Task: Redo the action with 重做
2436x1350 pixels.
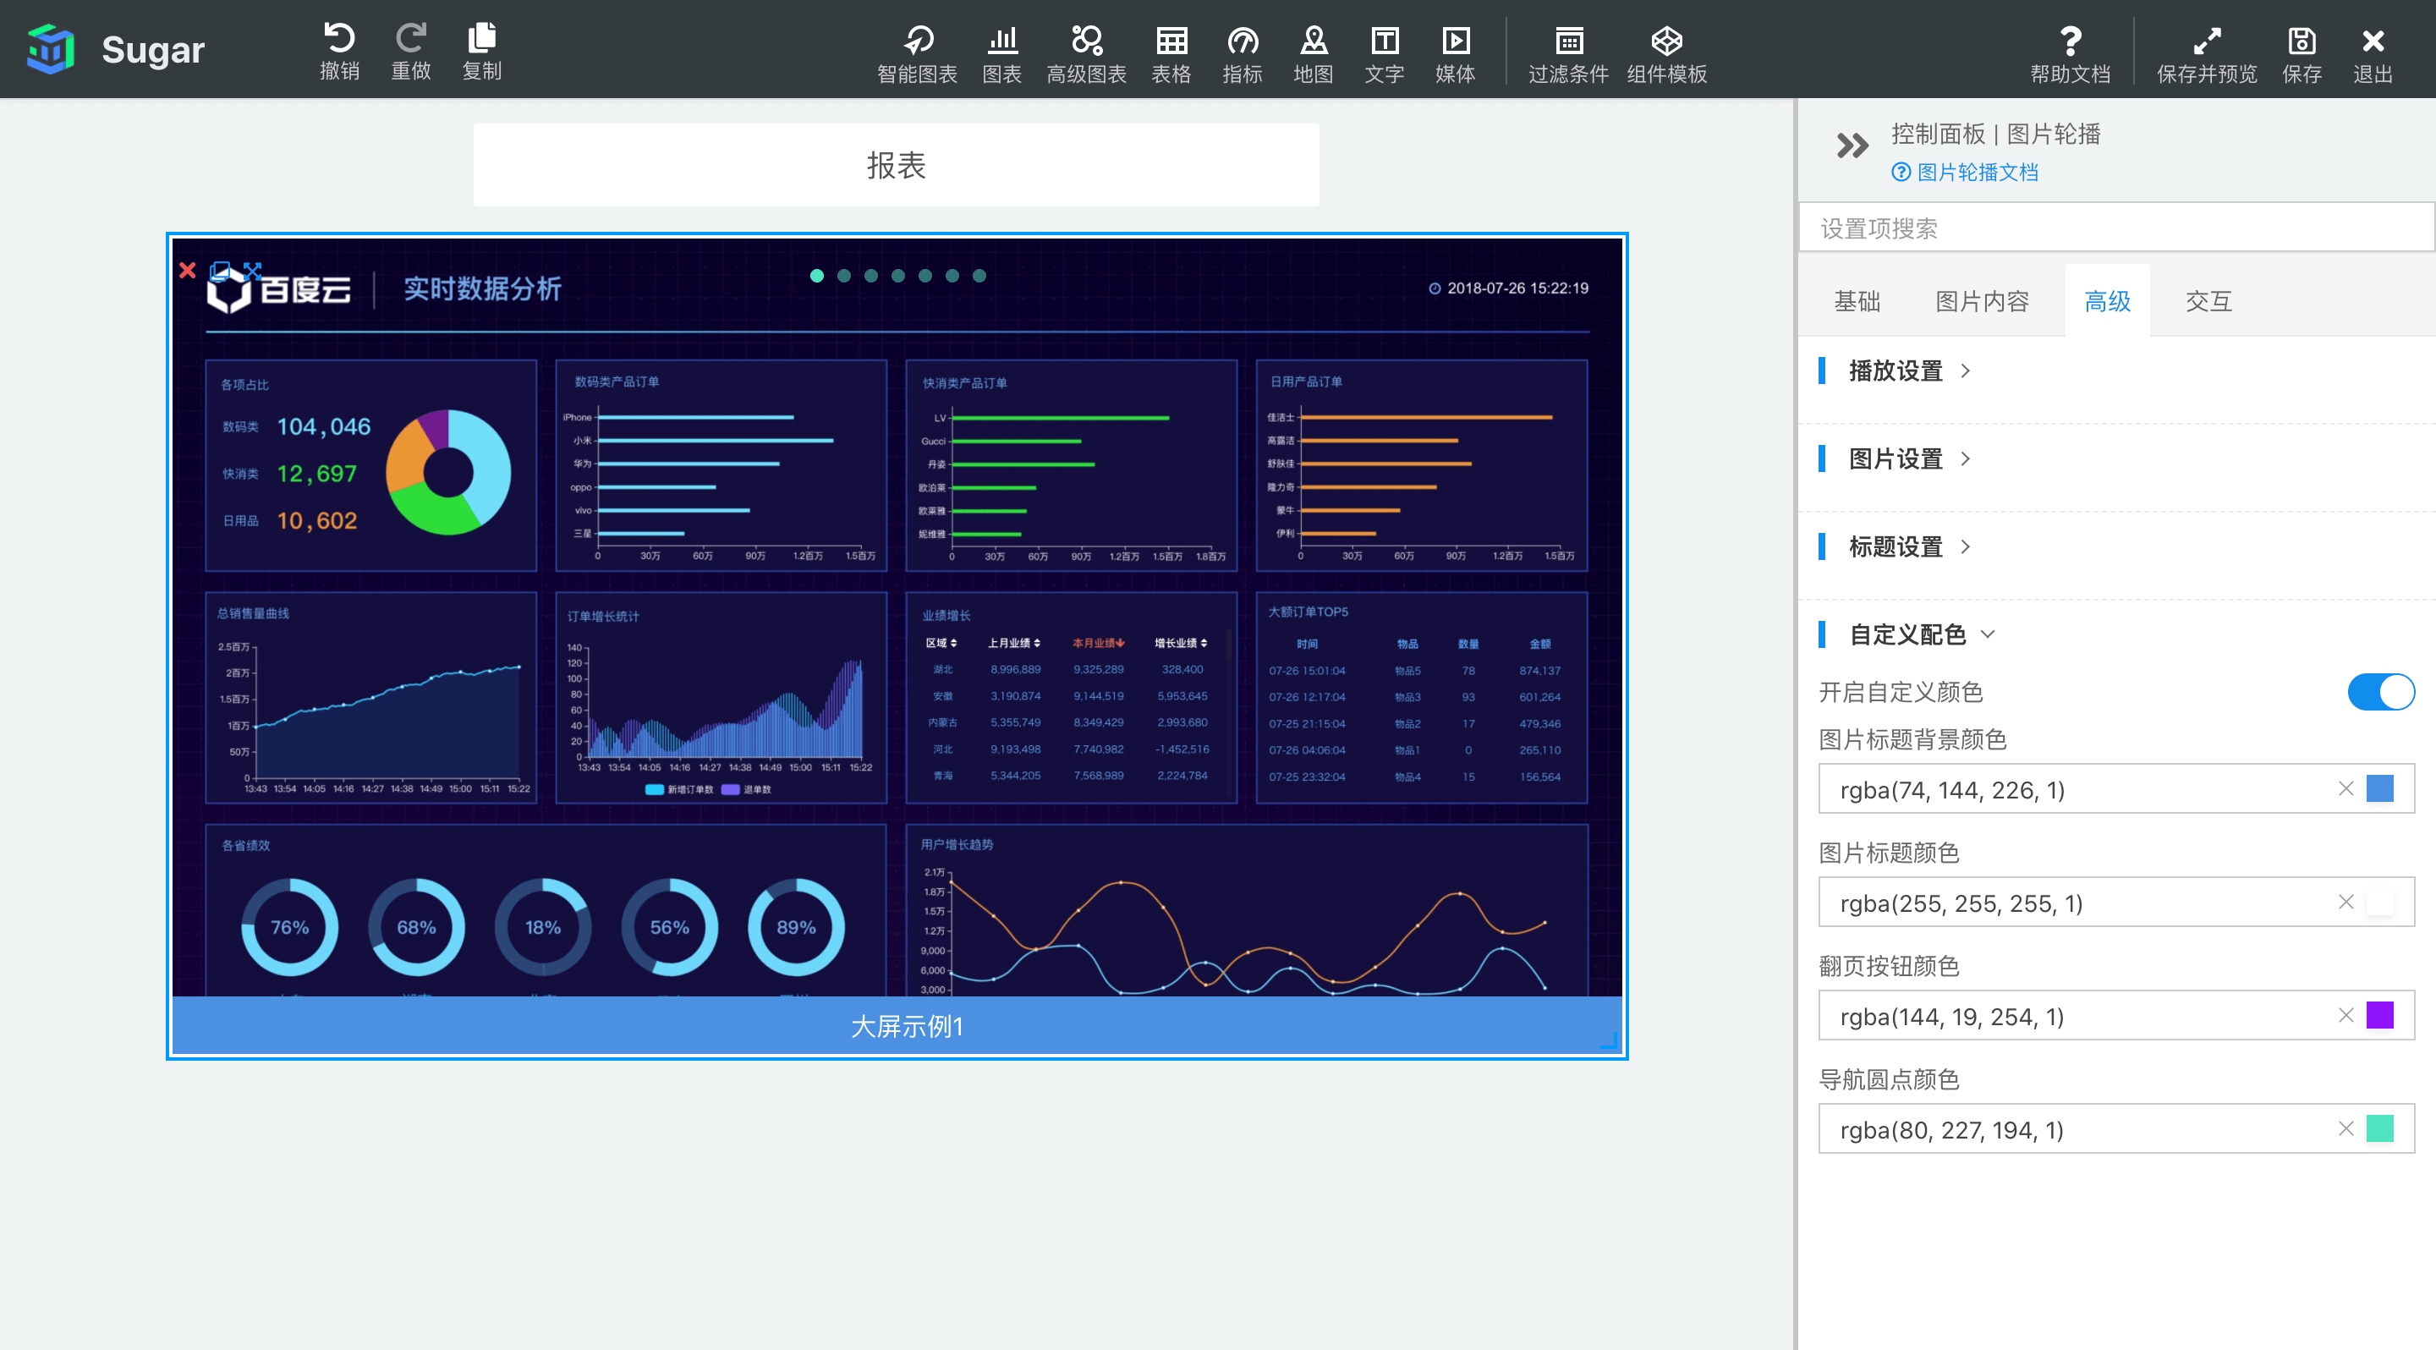Action: coord(410,51)
